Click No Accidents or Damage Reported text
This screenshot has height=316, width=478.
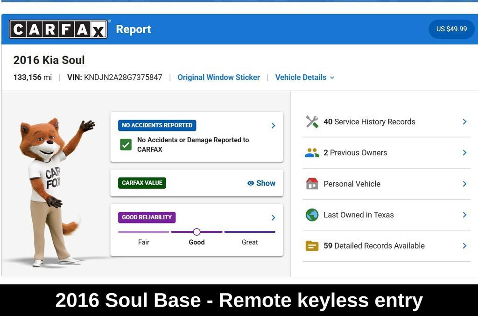pos(193,145)
